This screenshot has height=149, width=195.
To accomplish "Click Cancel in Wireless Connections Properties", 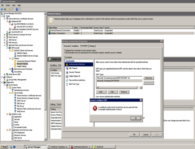I will pyautogui.click(x=146, y=135).
